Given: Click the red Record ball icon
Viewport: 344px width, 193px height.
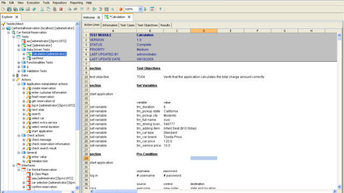Looking at the screenshot, I should pyautogui.click(x=120, y=9).
